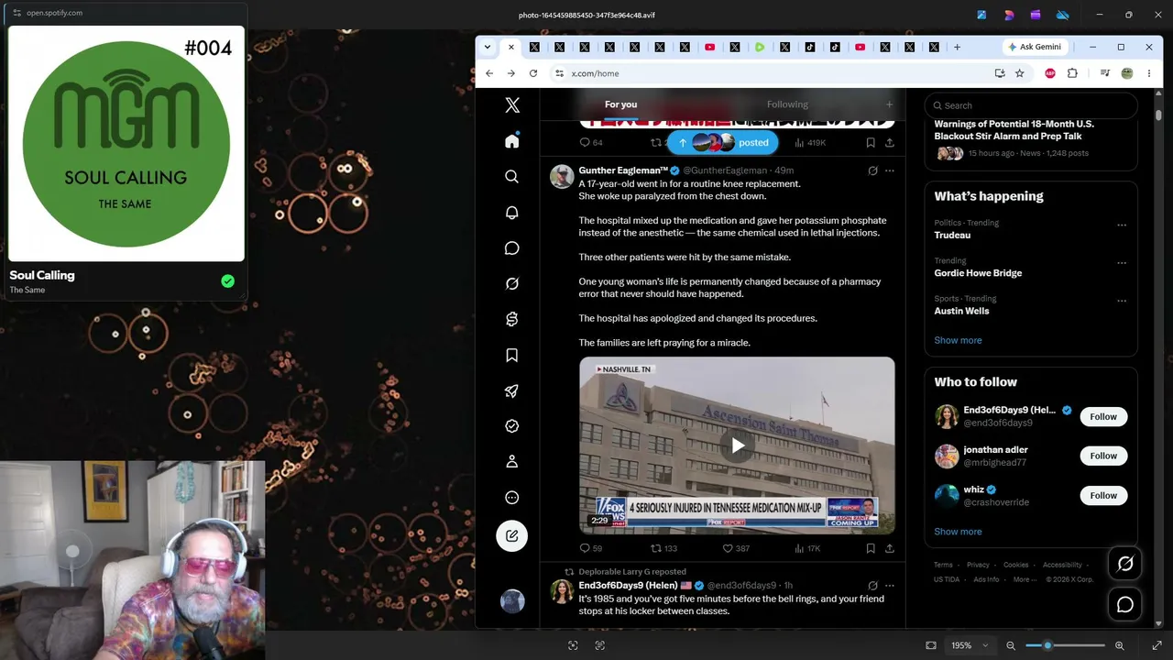The width and height of the screenshot is (1173, 660).
Task: Open more options on End3of6Days9 post
Action: click(x=889, y=586)
